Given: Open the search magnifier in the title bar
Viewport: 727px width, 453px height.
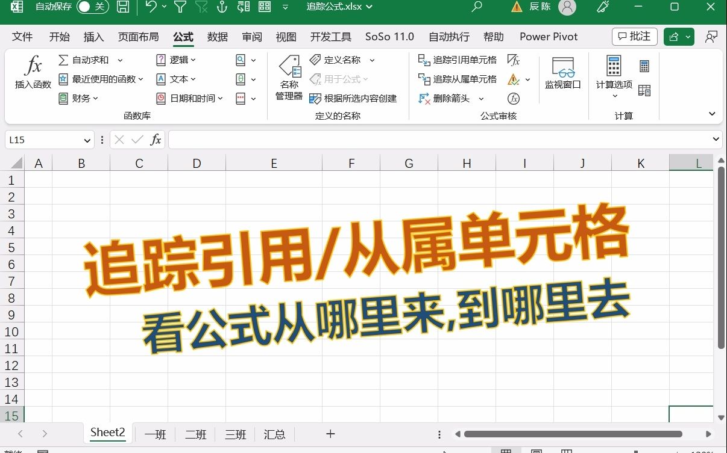Looking at the screenshot, I should pyautogui.click(x=477, y=7).
